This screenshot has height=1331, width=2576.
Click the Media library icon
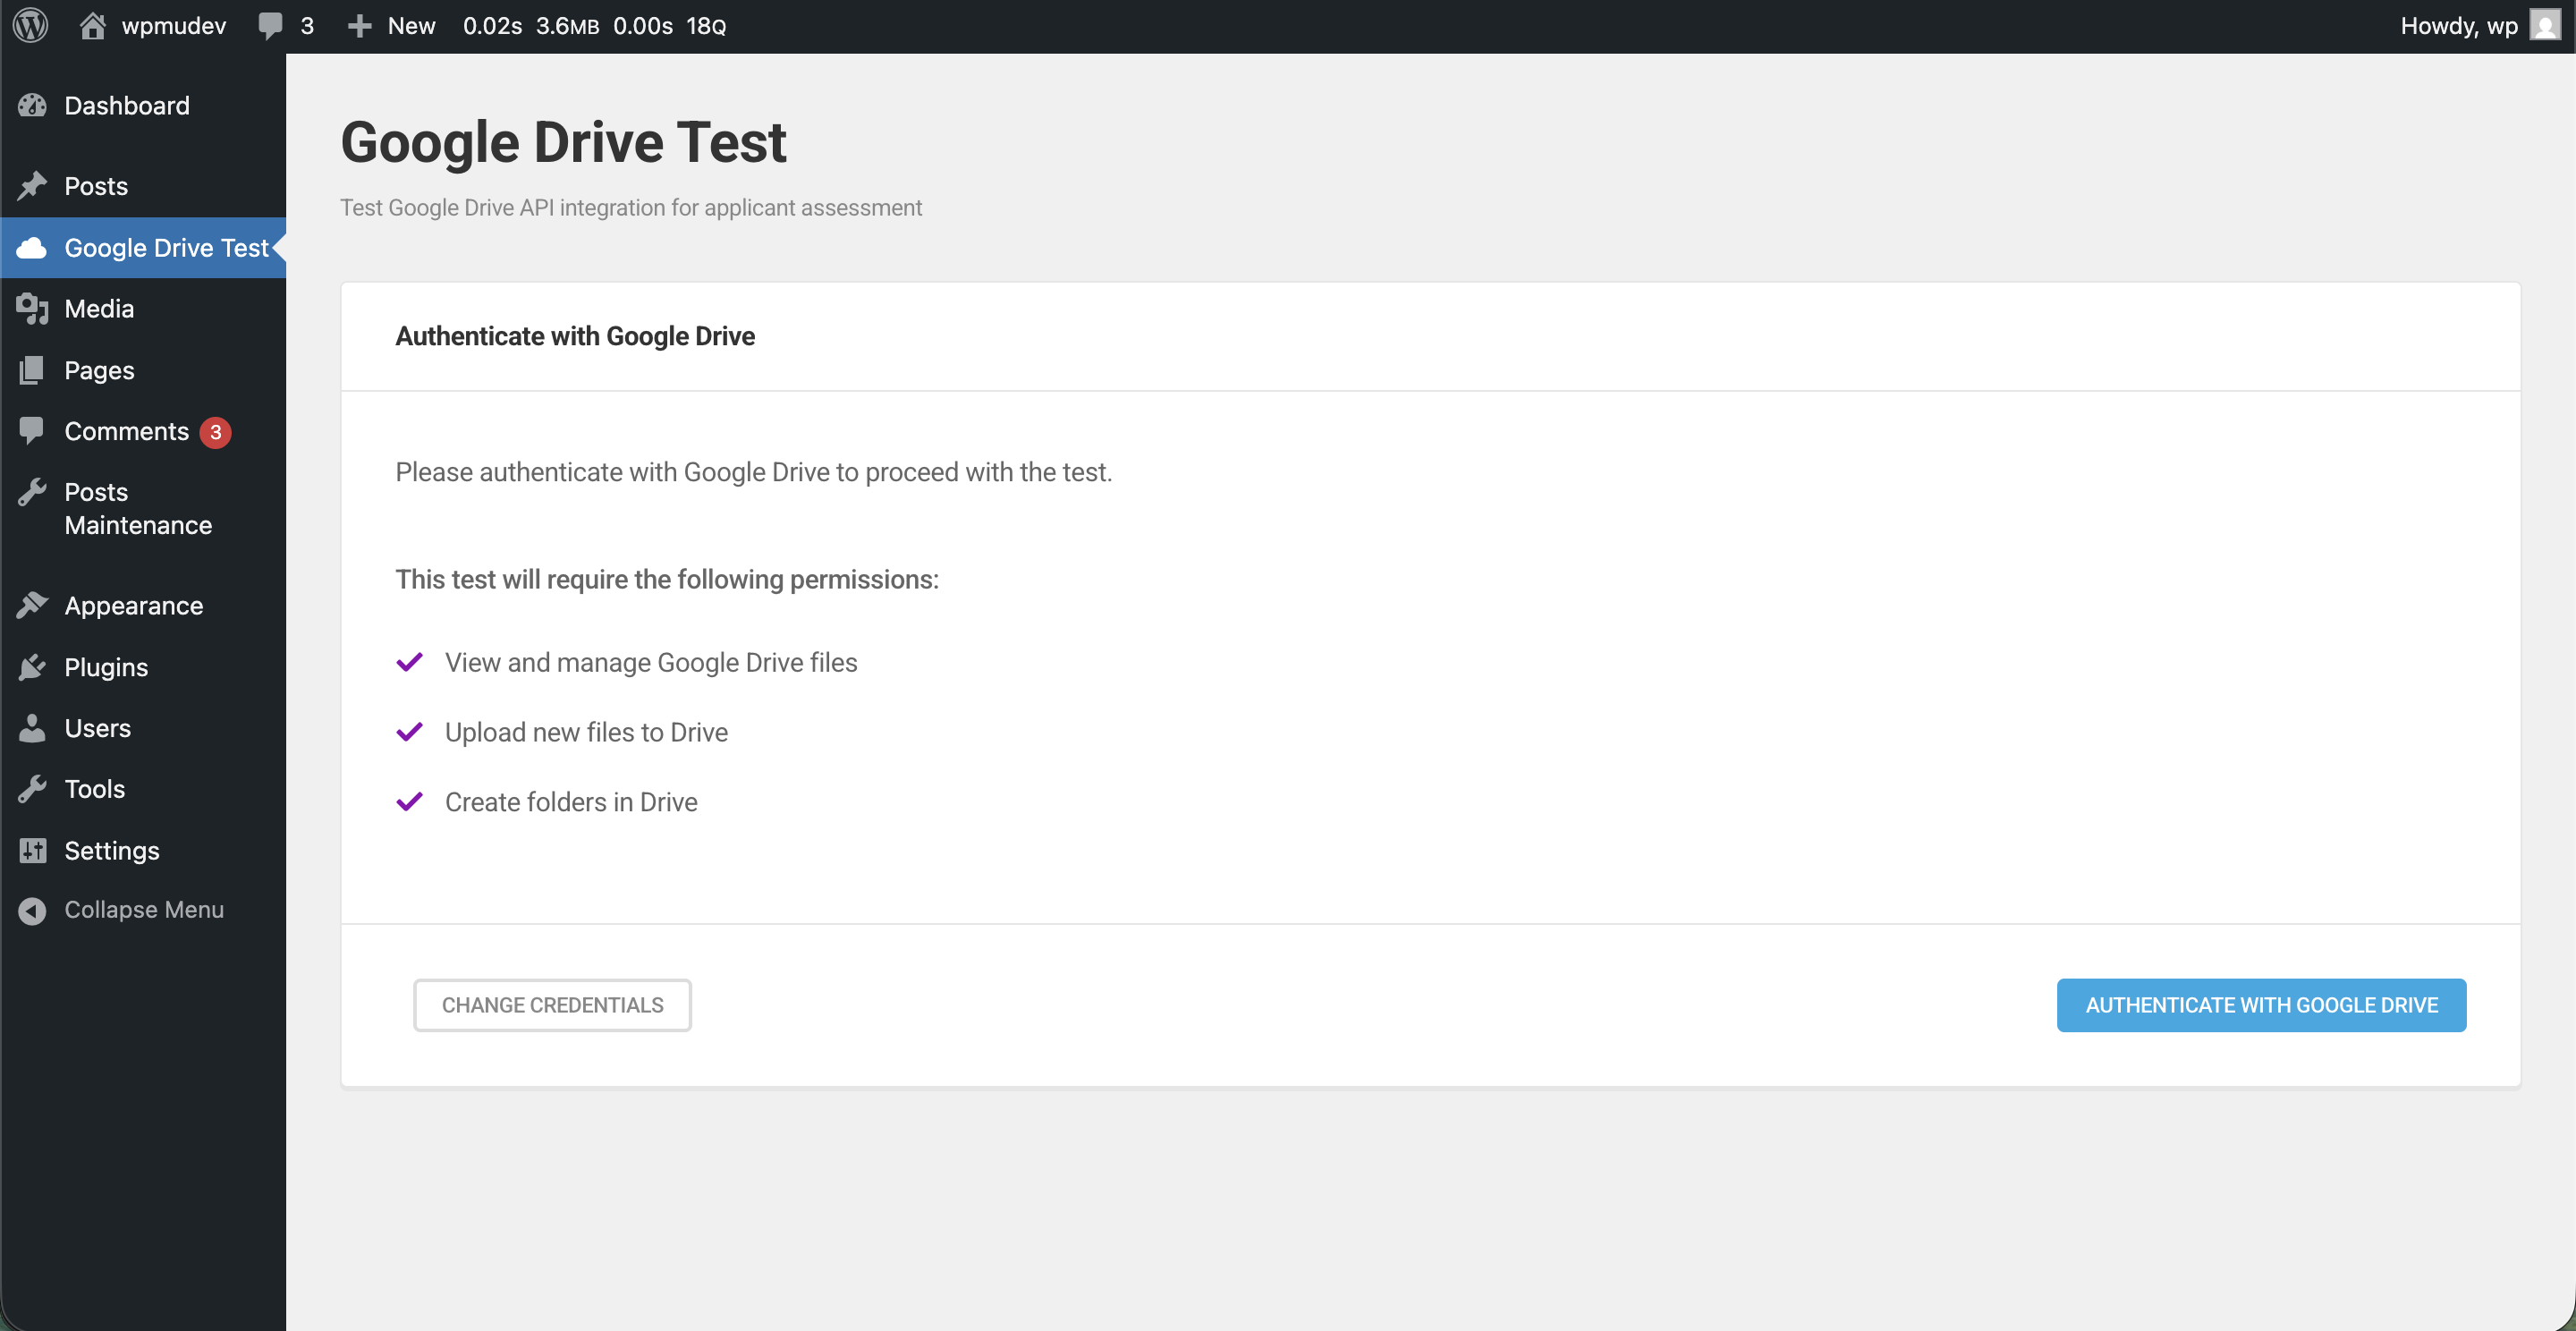click(x=32, y=309)
